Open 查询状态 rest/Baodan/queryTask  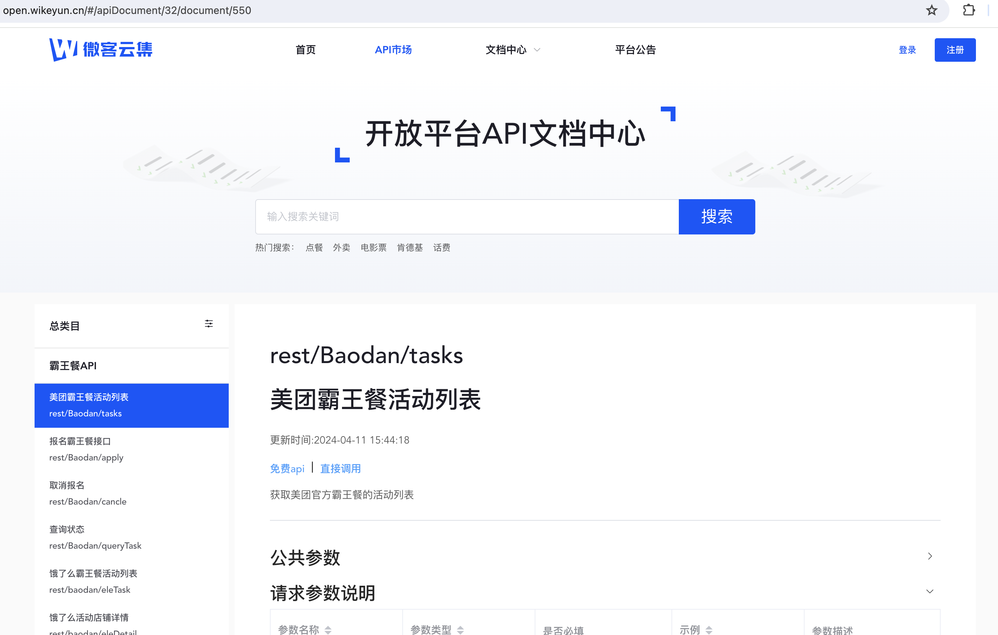[x=131, y=538]
